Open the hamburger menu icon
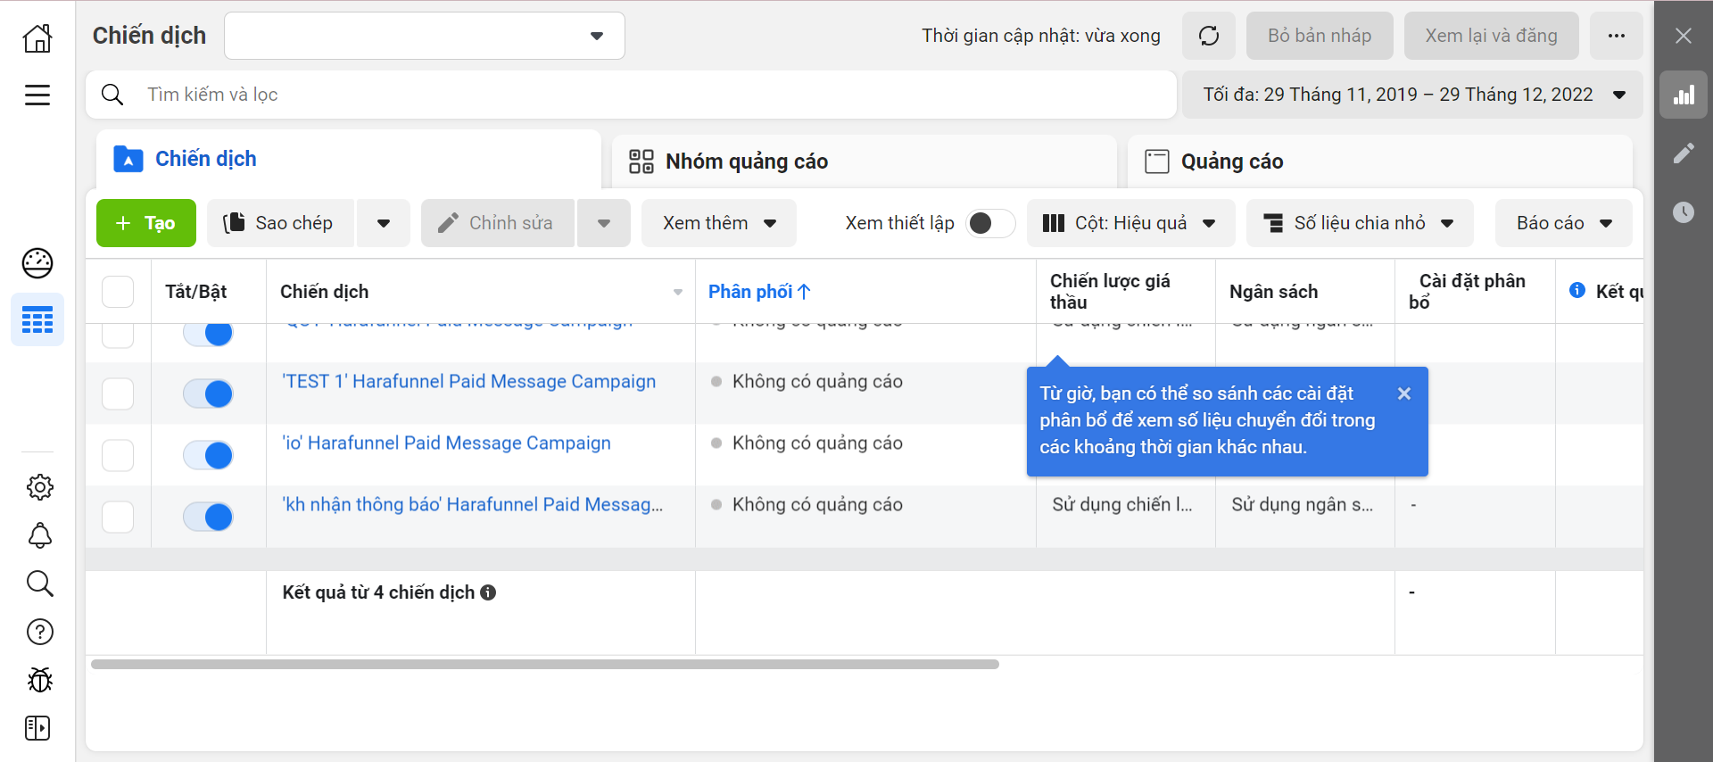This screenshot has width=1713, height=762. [x=37, y=95]
